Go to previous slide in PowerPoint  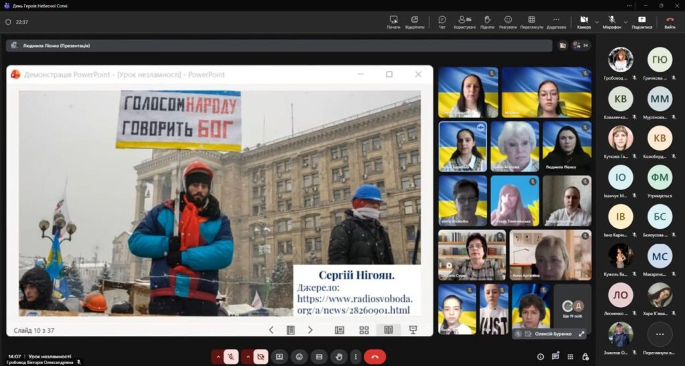271,330
